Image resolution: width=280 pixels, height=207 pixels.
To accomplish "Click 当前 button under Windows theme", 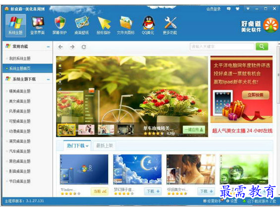I will point(100,192).
